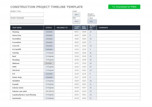Click the start date for Laundry/furnace room flooring
Screen dimensions: 152x107
point(76,95)
